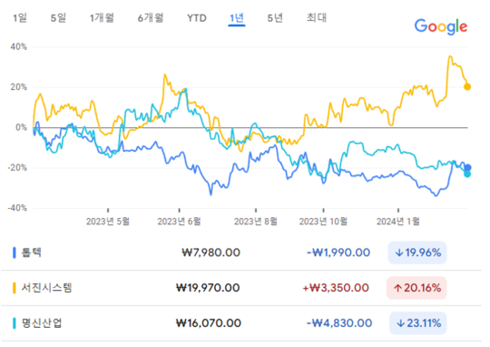Viewport: 490px width, 347px height.
Task: Click the cyan endpoint dot on the chart
Action: pos(467,174)
